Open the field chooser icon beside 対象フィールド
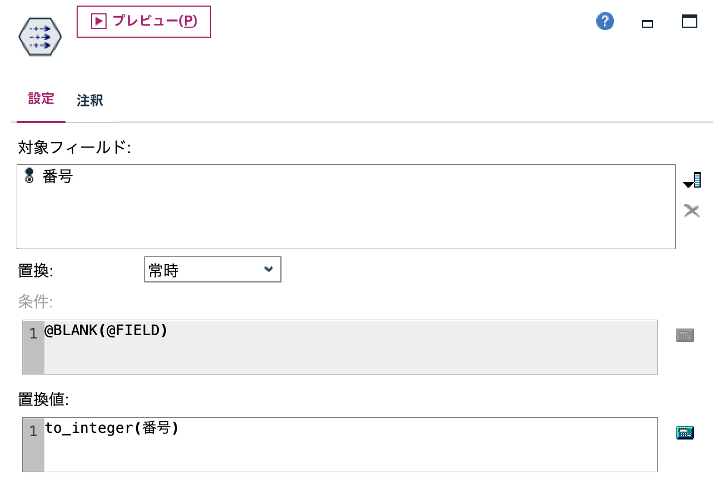The height and width of the screenshot is (485, 724). pyautogui.click(x=692, y=179)
